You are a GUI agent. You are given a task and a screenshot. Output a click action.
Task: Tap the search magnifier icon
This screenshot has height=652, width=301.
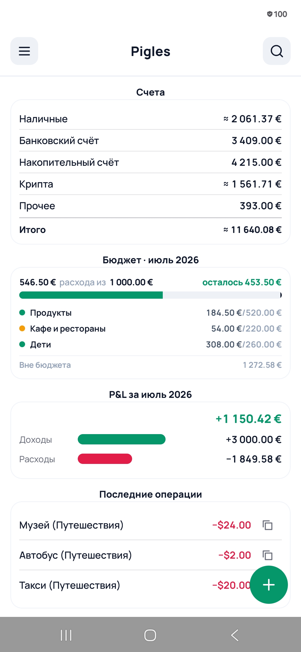click(x=276, y=51)
